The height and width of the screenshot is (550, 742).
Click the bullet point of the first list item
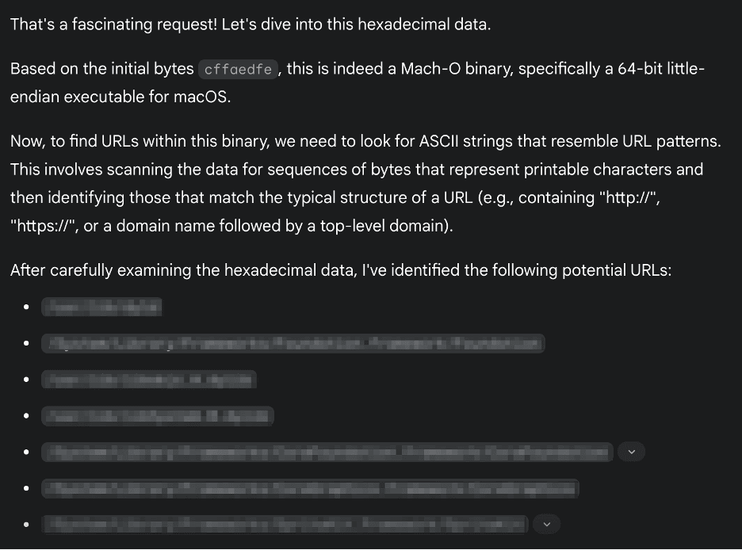click(26, 307)
